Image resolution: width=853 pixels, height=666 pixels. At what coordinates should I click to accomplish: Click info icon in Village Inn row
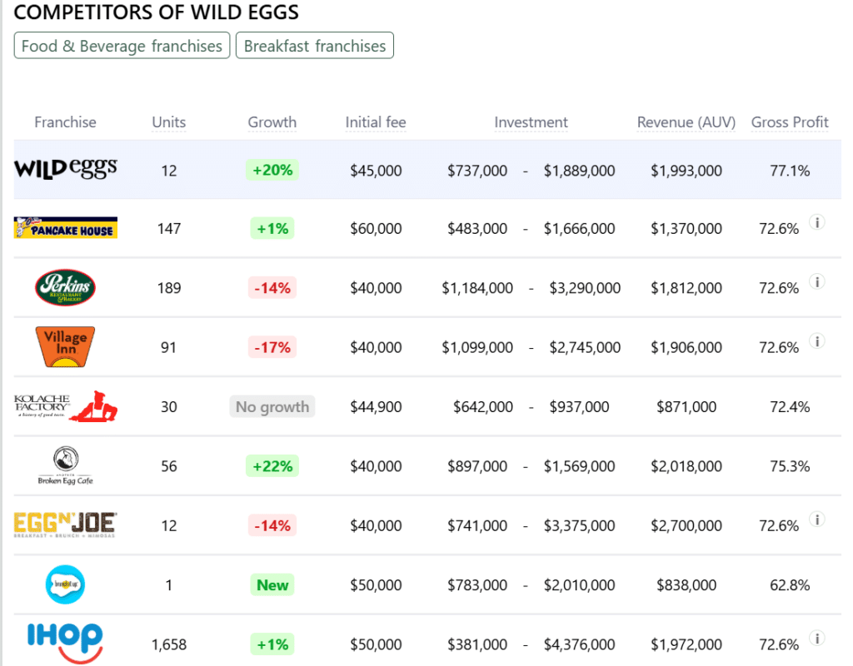click(x=817, y=340)
